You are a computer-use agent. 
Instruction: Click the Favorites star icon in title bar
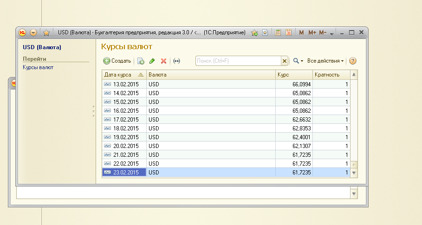tap(46, 32)
